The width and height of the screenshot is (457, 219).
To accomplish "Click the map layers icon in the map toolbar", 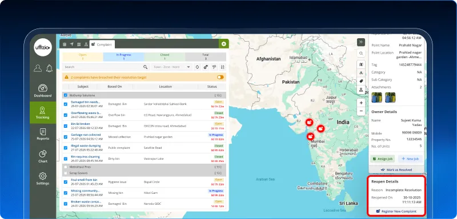I will (361, 64).
